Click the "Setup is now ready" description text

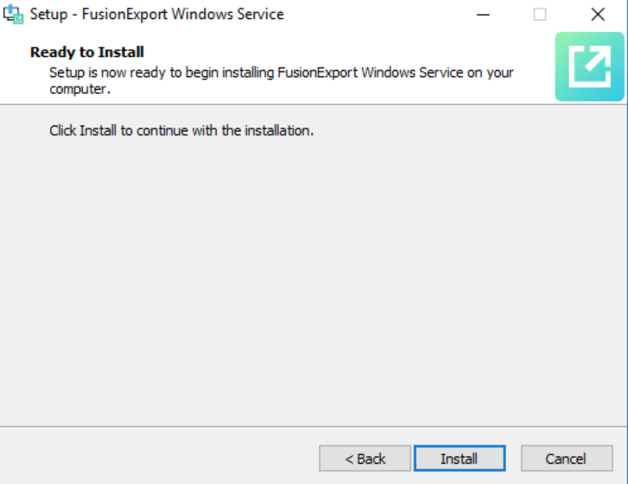click(x=280, y=72)
